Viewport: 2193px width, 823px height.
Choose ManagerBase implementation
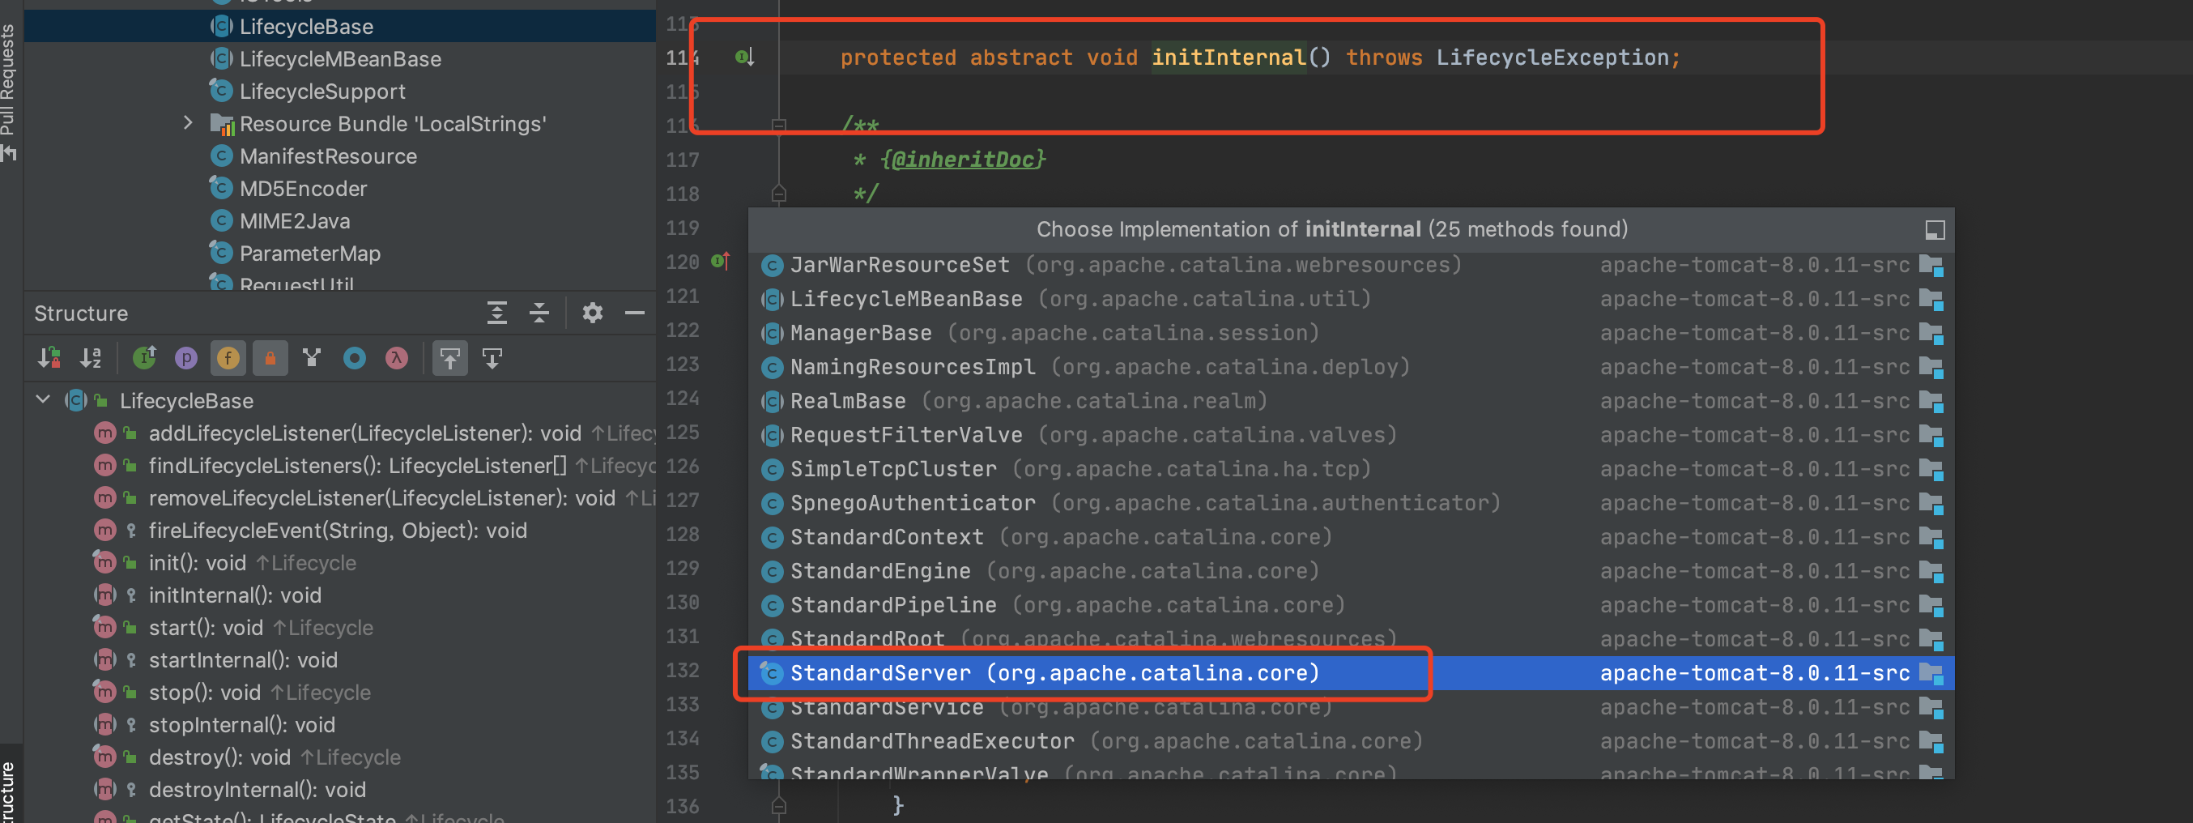[1351, 333]
